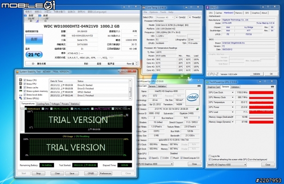Click the system memory module icon in AIDA64
Viewport: 284px width, 184px height.
(x=21, y=91)
